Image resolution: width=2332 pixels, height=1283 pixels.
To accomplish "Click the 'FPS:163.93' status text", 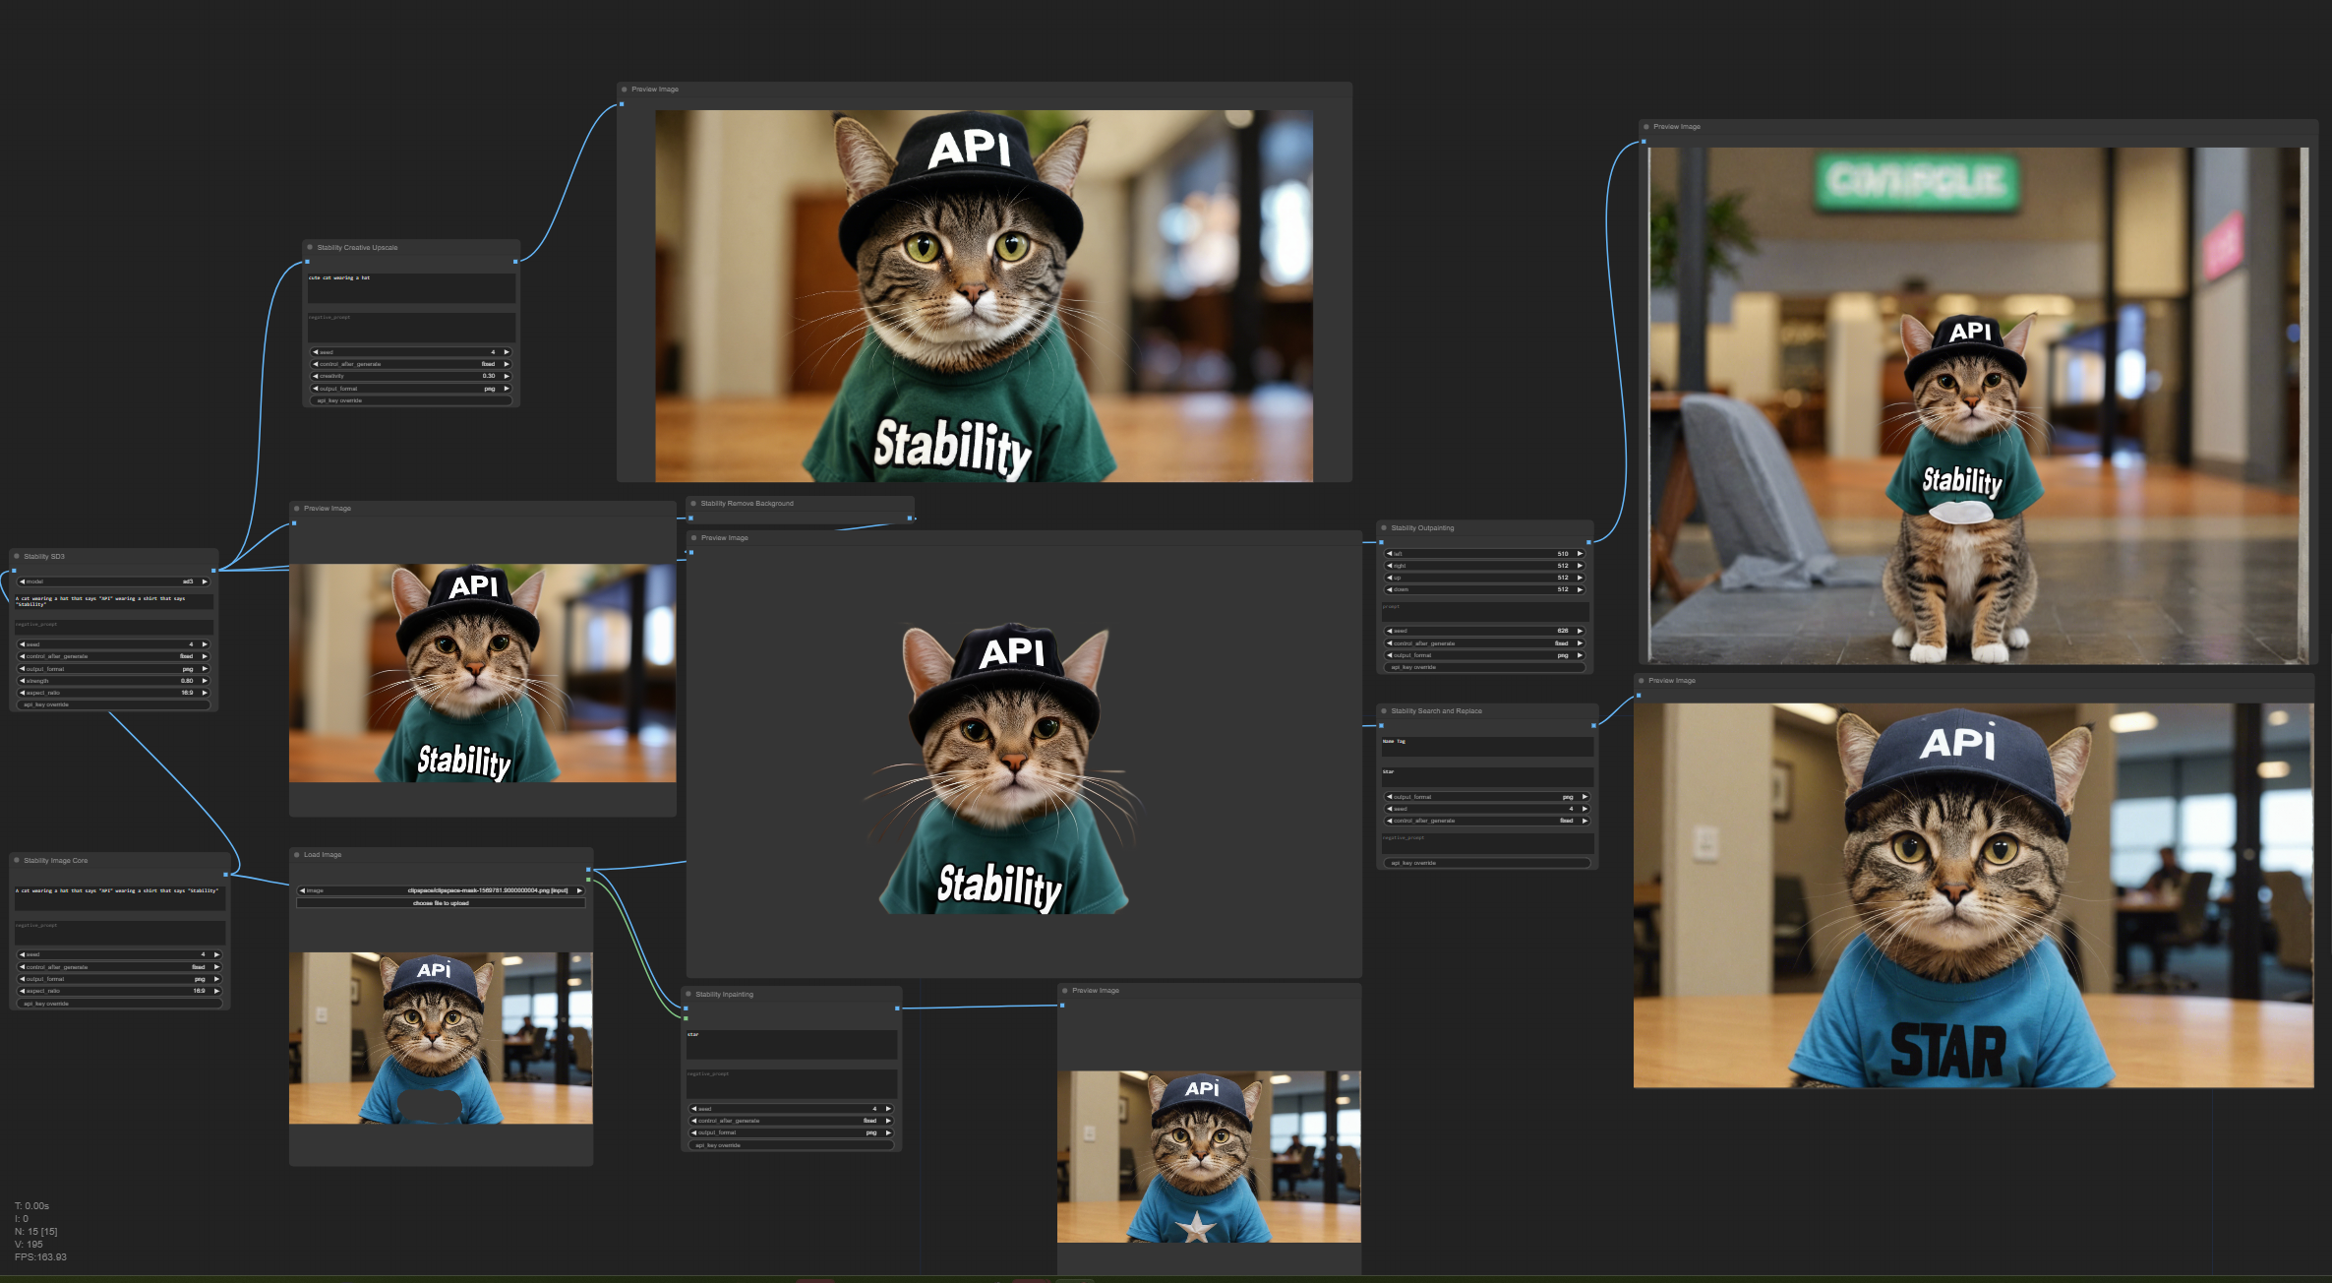I will pos(40,1256).
